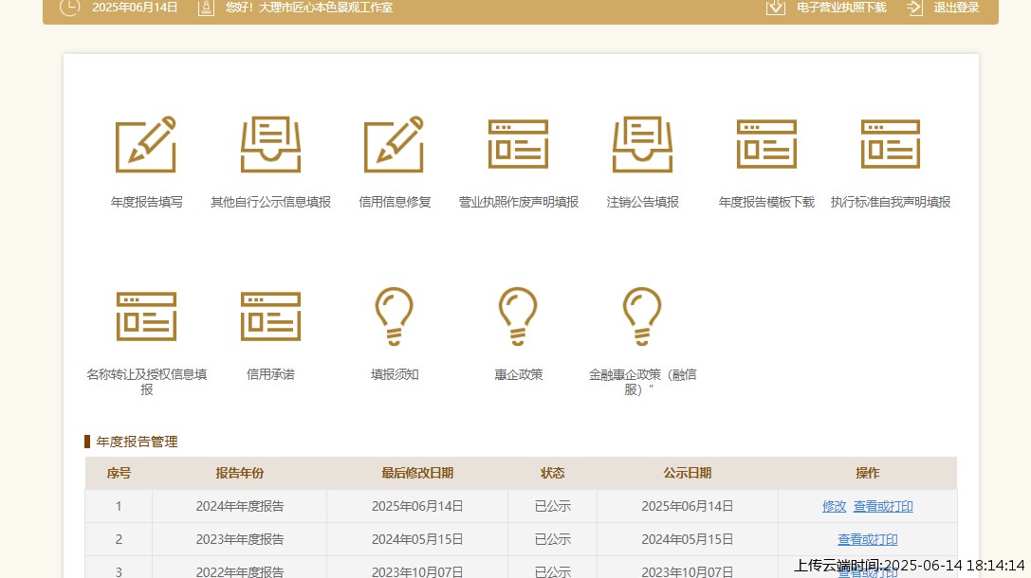Click the 信用信息修复 label
The height and width of the screenshot is (578, 1031).
(395, 203)
